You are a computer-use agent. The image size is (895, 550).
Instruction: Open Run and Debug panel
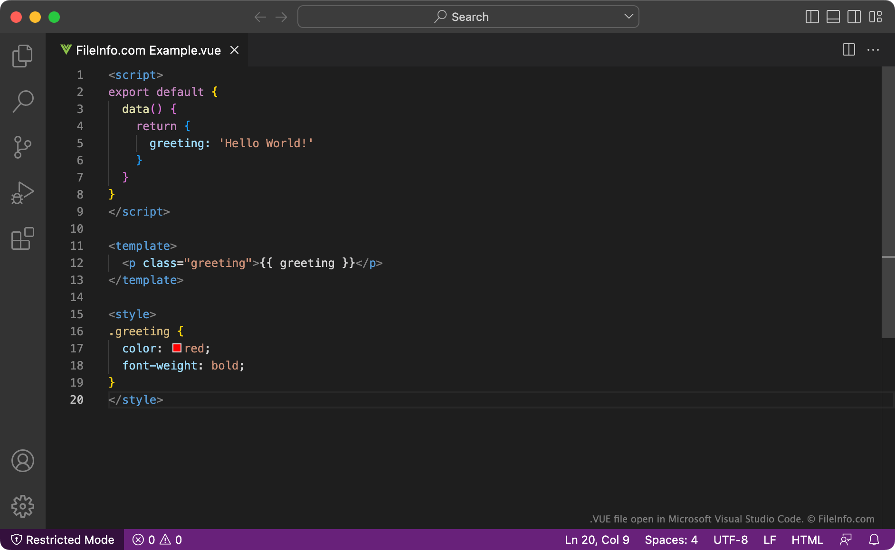tap(22, 192)
